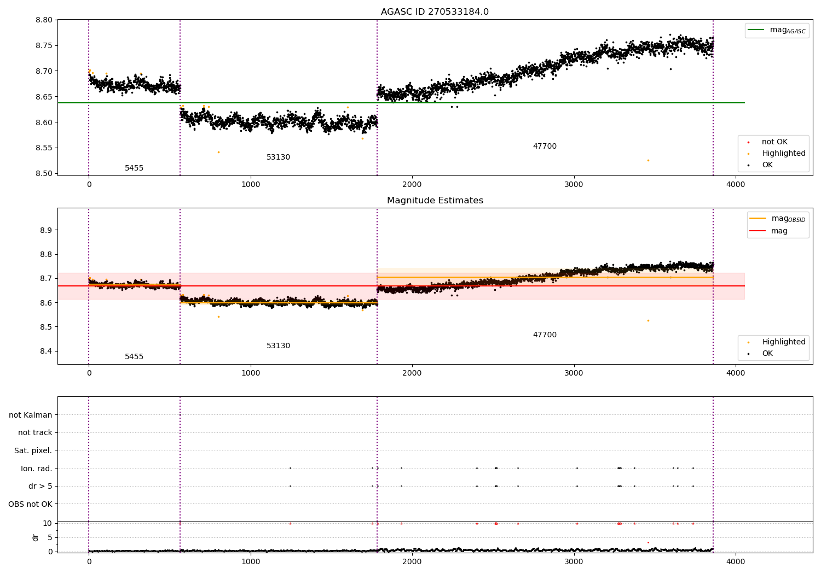Click y-axis tick 8.4 in middle plot
Image resolution: width=821 pixels, height=574 pixels.
pos(46,352)
